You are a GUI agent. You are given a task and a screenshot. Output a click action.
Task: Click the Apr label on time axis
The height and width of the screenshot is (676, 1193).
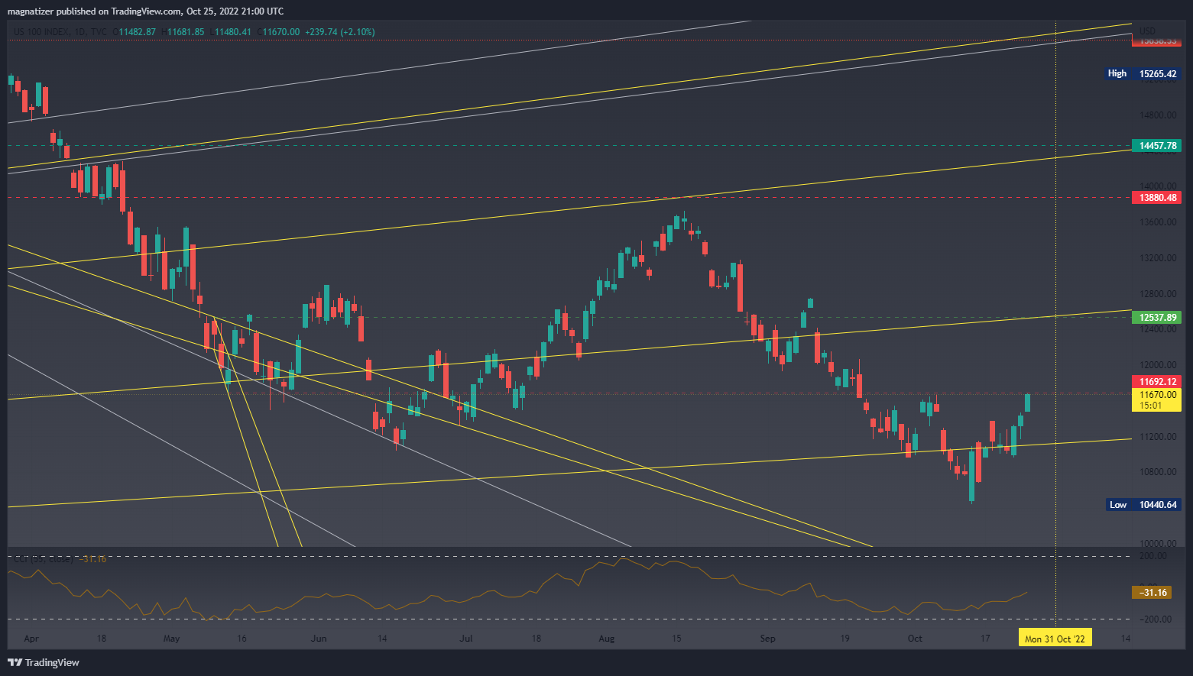click(31, 639)
